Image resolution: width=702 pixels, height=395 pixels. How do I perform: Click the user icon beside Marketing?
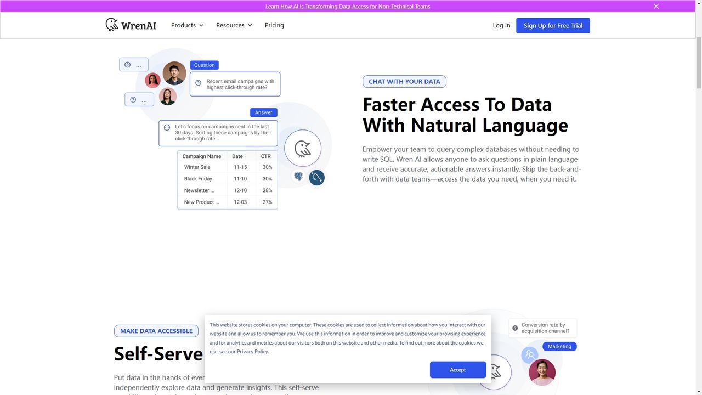530,355
